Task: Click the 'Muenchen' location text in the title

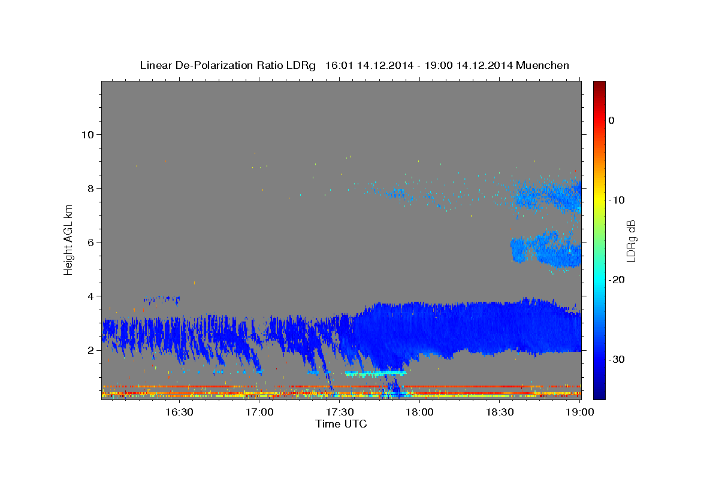Action: pos(542,65)
